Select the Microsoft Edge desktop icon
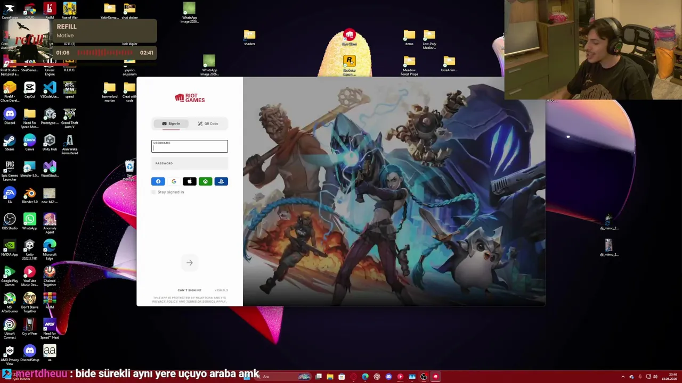682x383 pixels. 50,249
